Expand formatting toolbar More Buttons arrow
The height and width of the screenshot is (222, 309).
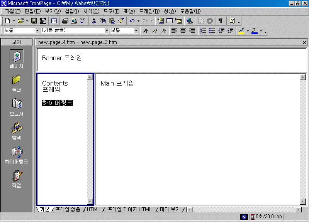point(266,32)
